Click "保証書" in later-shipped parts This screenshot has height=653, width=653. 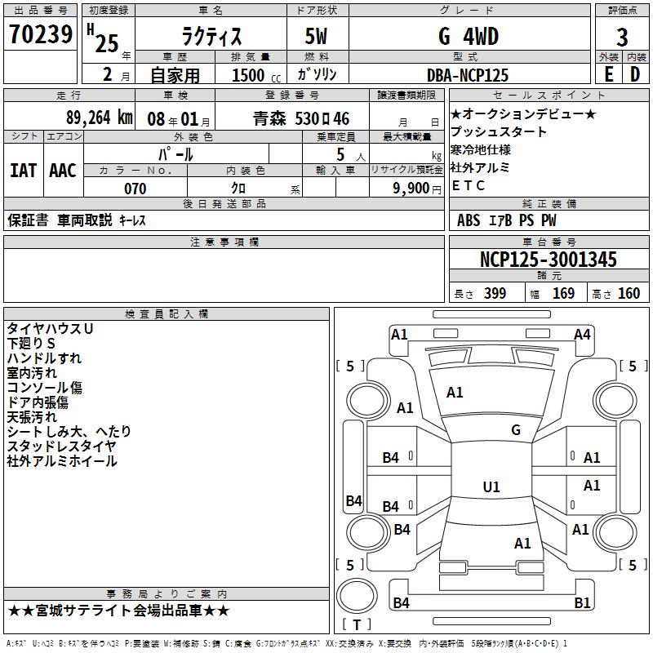point(28,220)
